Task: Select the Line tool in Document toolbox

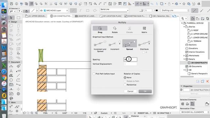Action: click(x=18, y=75)
